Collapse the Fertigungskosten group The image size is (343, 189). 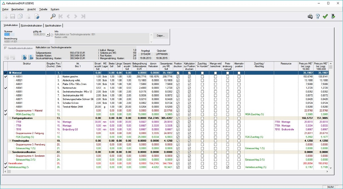[10, 118]
